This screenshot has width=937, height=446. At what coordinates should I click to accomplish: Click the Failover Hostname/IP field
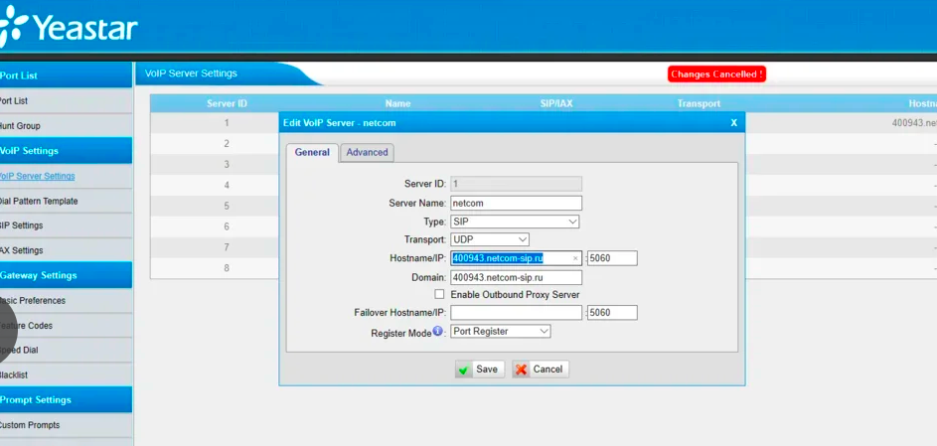pos(516,313)
